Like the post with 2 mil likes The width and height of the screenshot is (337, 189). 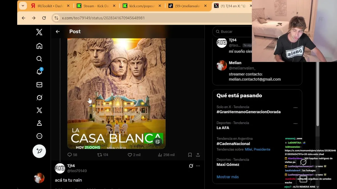(134, 155)
